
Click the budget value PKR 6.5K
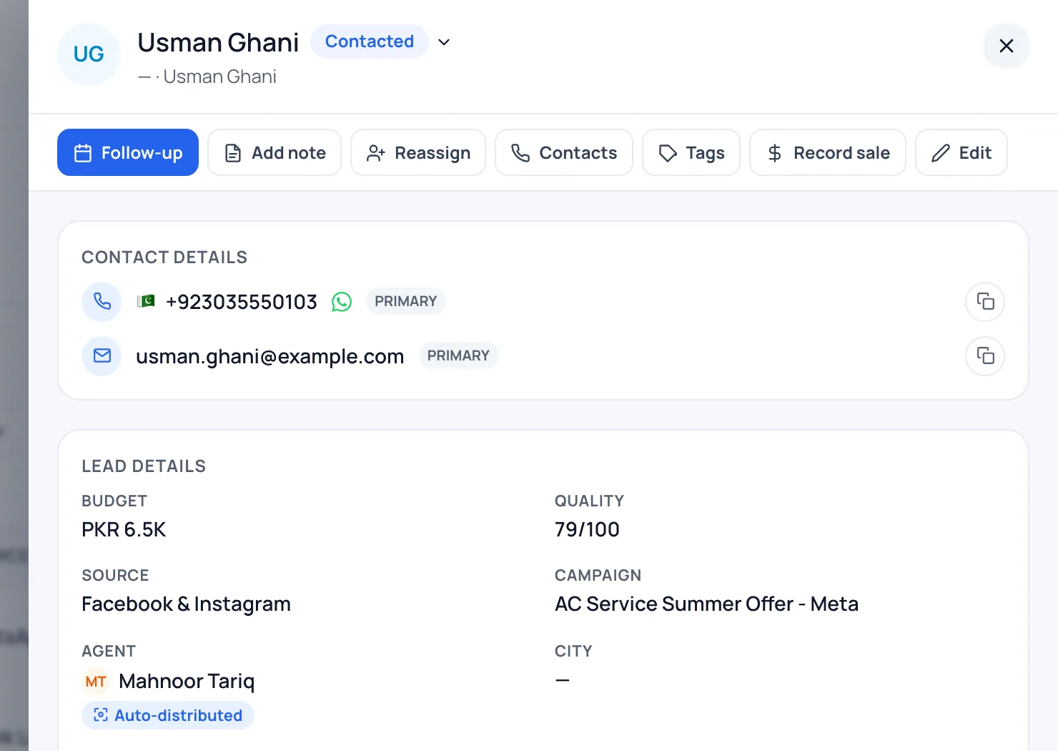click(124, 529)
